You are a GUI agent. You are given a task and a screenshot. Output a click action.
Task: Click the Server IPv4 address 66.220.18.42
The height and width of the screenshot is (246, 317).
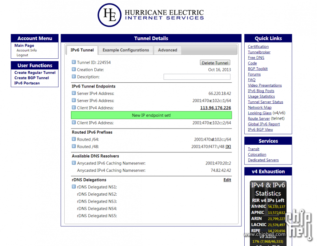(x=219, y=94)
